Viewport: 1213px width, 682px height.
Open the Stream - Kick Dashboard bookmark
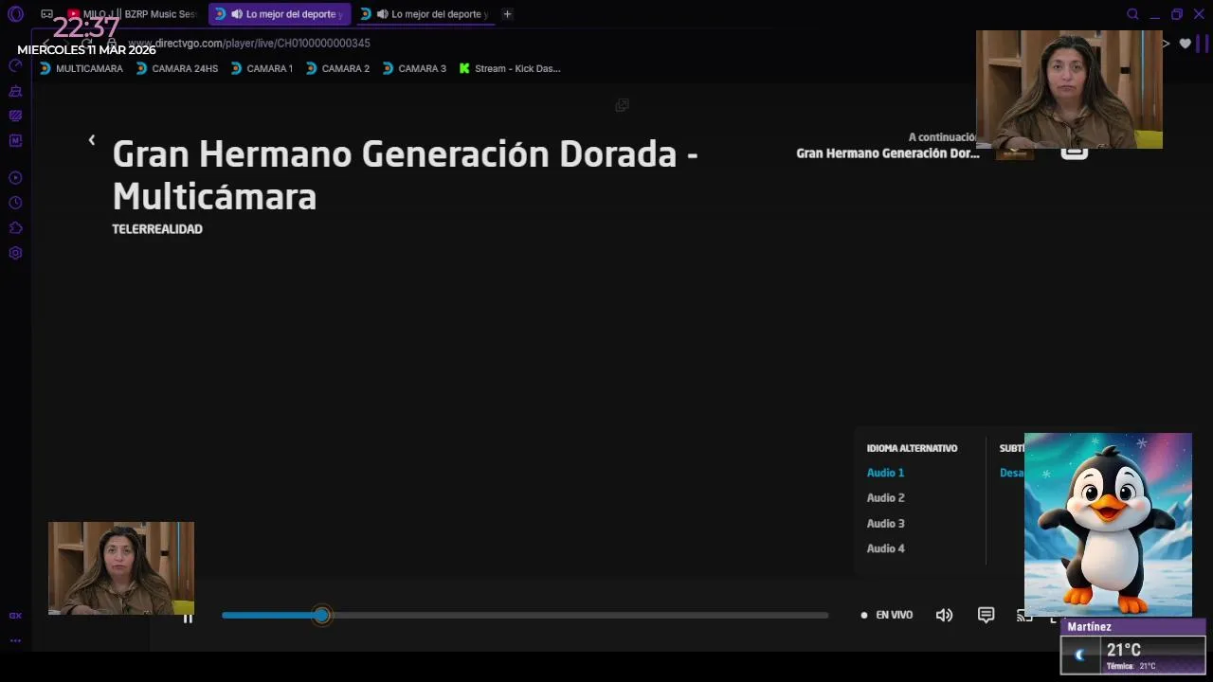(510, 68)
